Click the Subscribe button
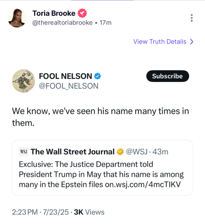205x224 pixels. [167, 76]
